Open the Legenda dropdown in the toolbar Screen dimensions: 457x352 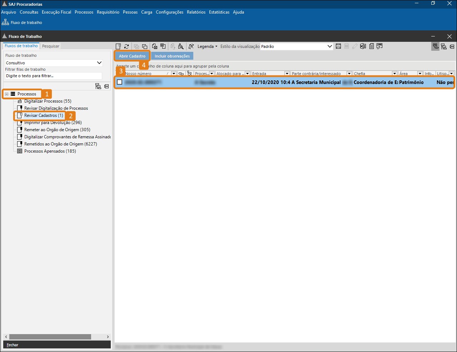[207, 46]
